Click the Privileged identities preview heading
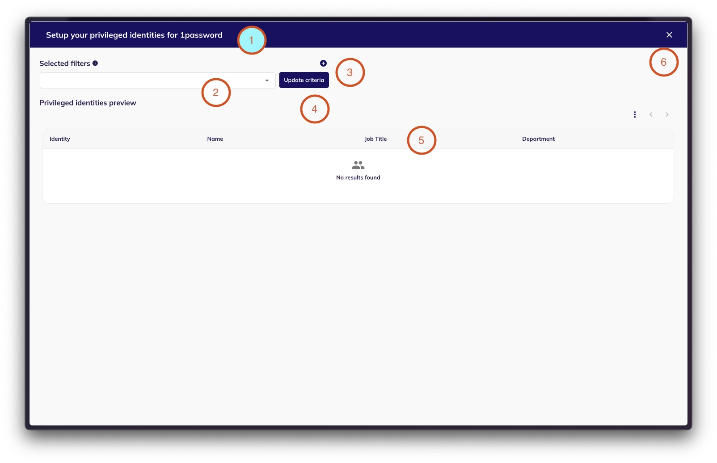 [88, 103]
